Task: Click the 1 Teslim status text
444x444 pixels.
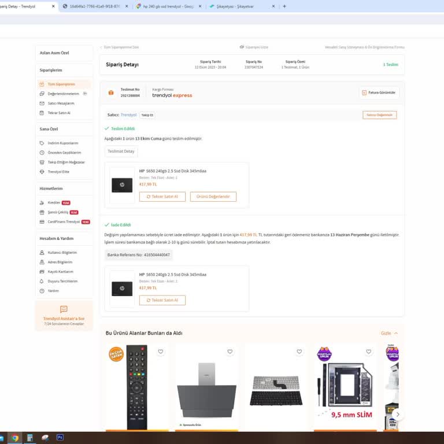Action: tap(390, 65)
